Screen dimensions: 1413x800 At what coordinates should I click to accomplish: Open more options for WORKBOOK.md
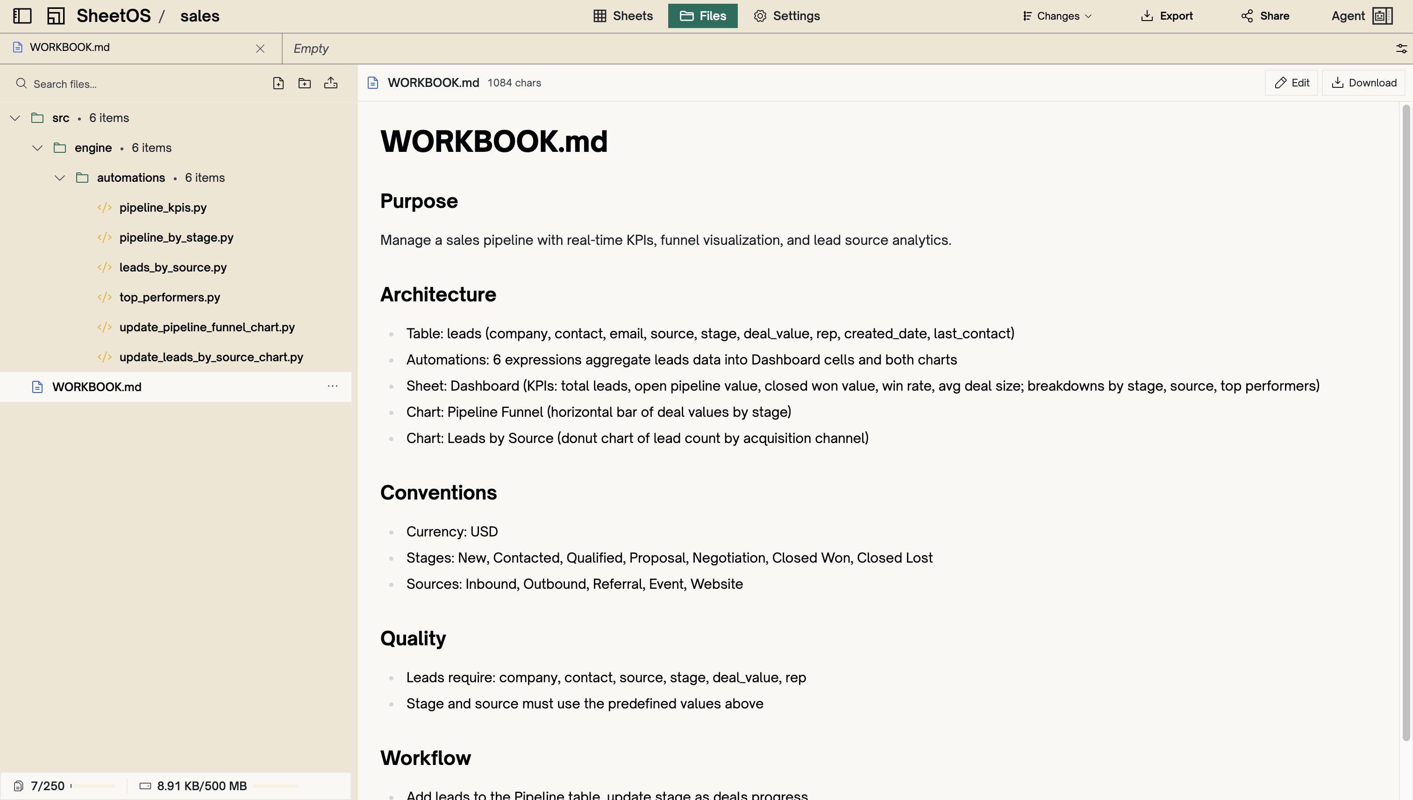[x=333, y=386]
